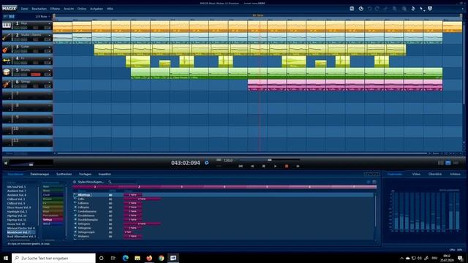Select the Strings instrument color swatch
Viewport: 468px width, 263px height.
point(53,219)
